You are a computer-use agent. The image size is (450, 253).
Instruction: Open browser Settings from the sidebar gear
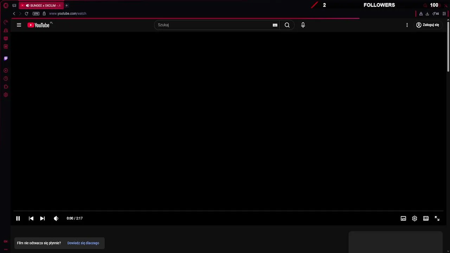(x=6, y=95)
